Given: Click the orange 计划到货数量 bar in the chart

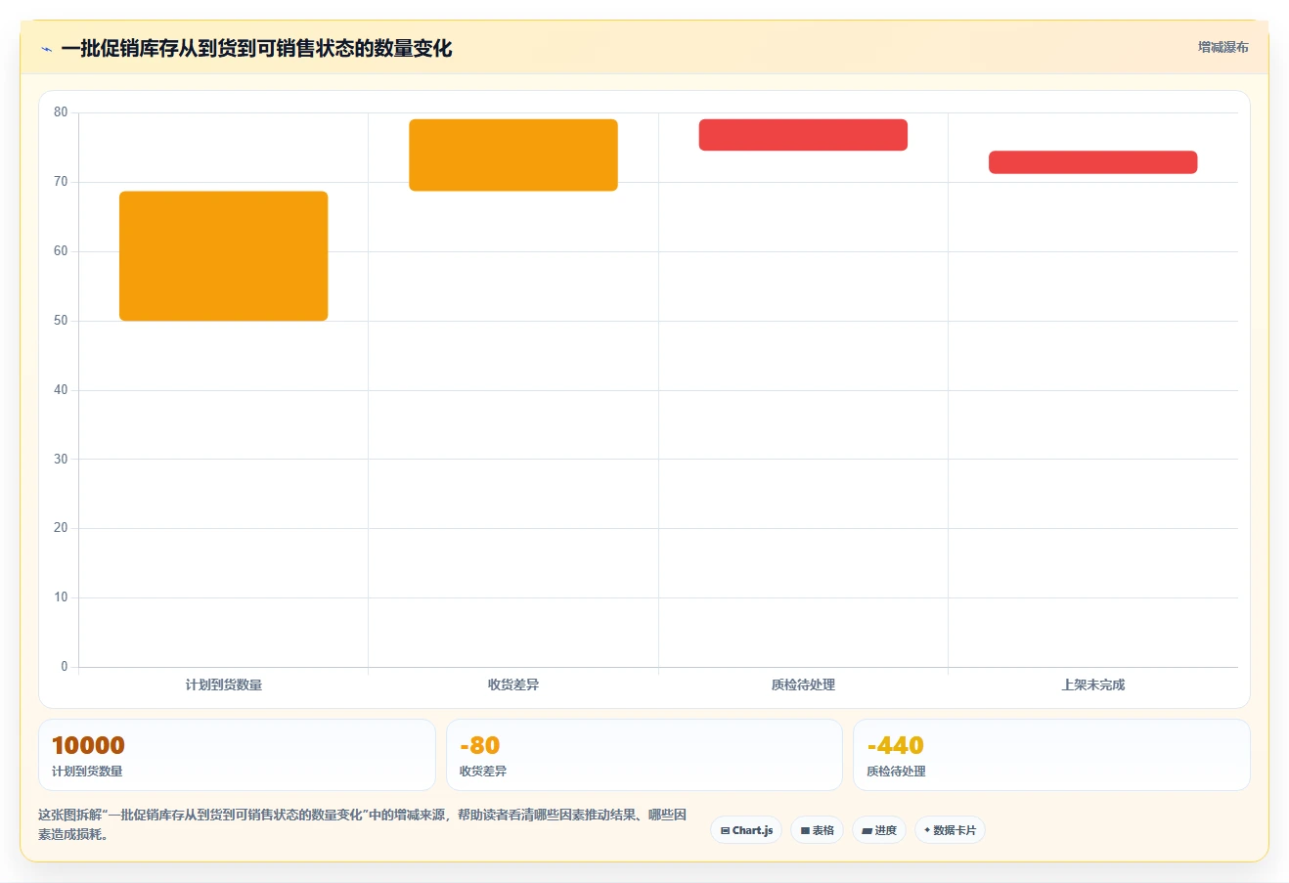Looking at the screenshot, I should 224,256.
